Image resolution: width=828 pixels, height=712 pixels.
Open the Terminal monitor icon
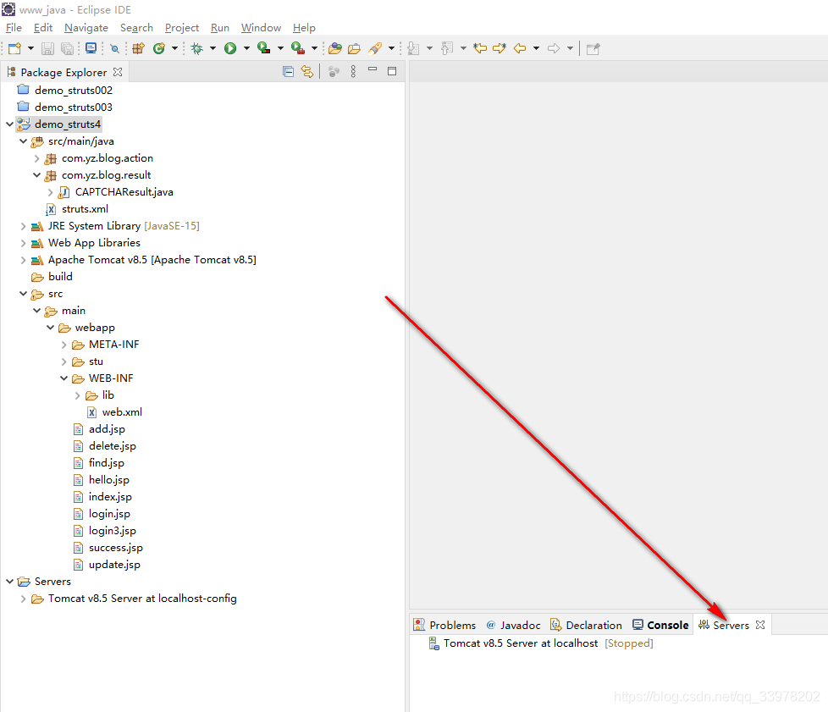pyautogui.click(x=91, y=48)
